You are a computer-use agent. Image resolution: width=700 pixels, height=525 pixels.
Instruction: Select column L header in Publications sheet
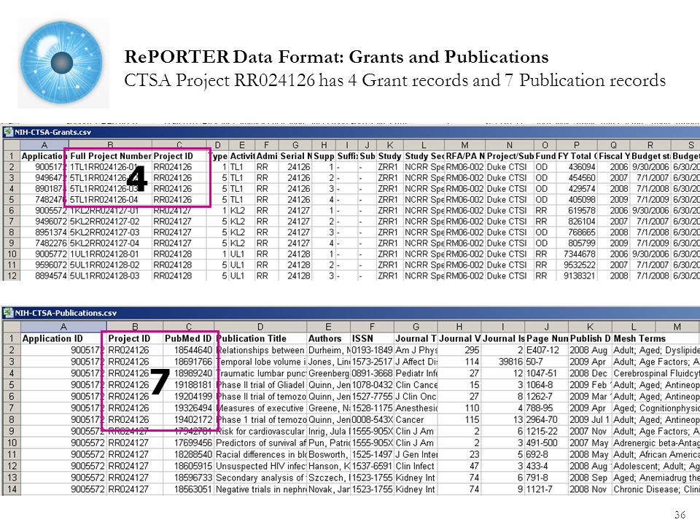pos(633,327)
